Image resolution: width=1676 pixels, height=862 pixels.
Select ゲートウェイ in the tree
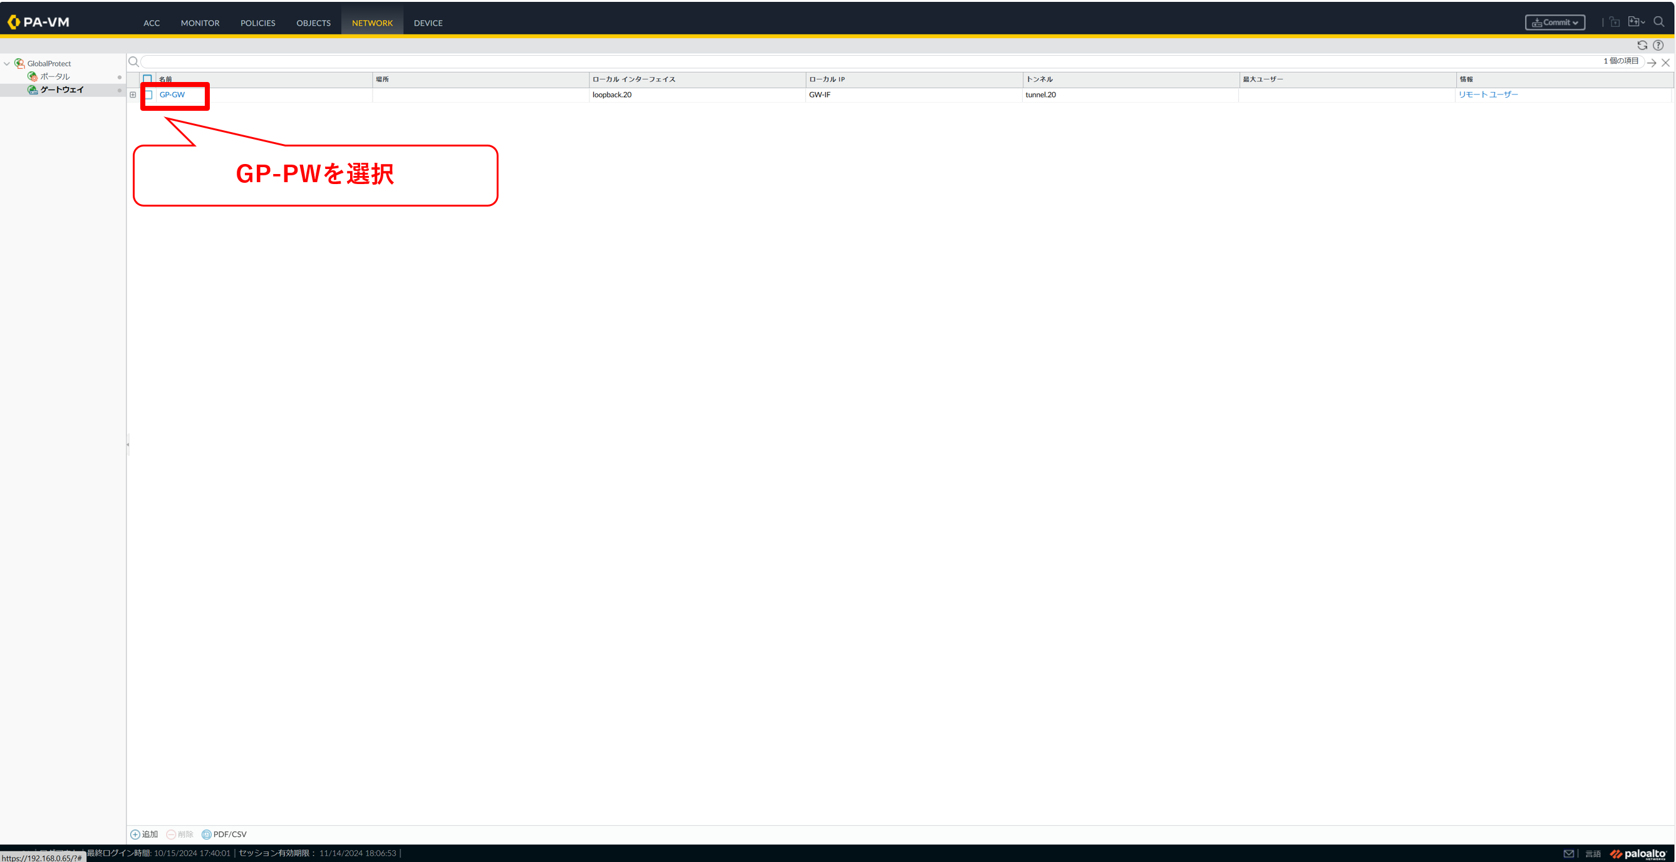[62, 90]
